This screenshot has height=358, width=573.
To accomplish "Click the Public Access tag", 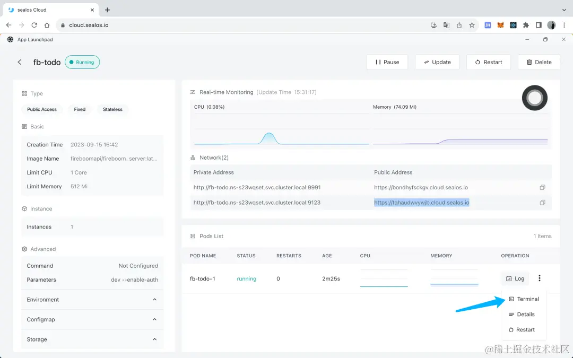I will click(42, 109).
